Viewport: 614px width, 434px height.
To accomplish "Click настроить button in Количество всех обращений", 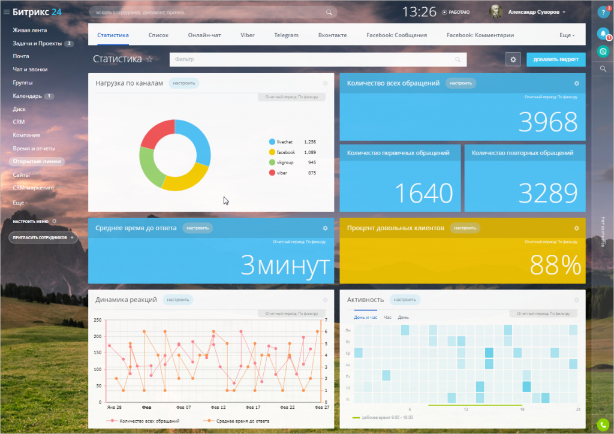I will 460,83.
